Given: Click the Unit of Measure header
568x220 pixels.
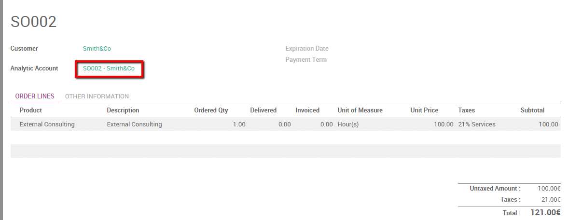Looking at the screenshot, I should tap(360, 110).
